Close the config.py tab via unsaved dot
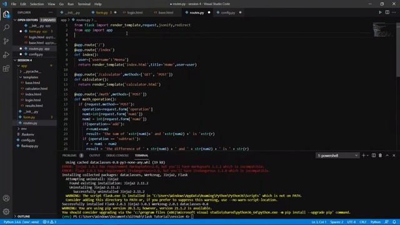Image resolution: width=400 pixels, height=225 pixels. click(240, 12)
